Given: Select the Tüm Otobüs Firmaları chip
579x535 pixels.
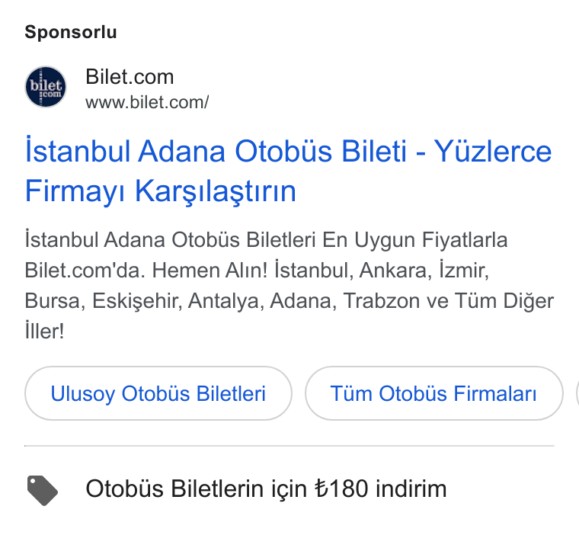Looking at the screenshot, I should 434,393.
